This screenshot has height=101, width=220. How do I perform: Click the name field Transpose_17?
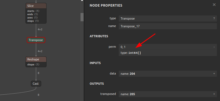168,26
